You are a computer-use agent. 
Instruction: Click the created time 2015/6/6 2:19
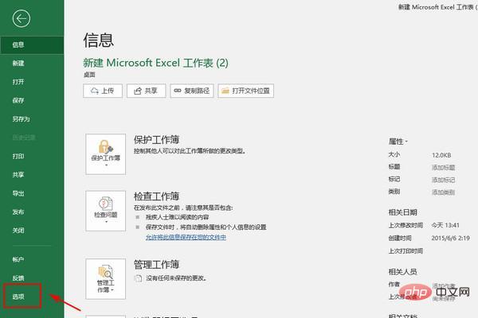pos(451,238)
